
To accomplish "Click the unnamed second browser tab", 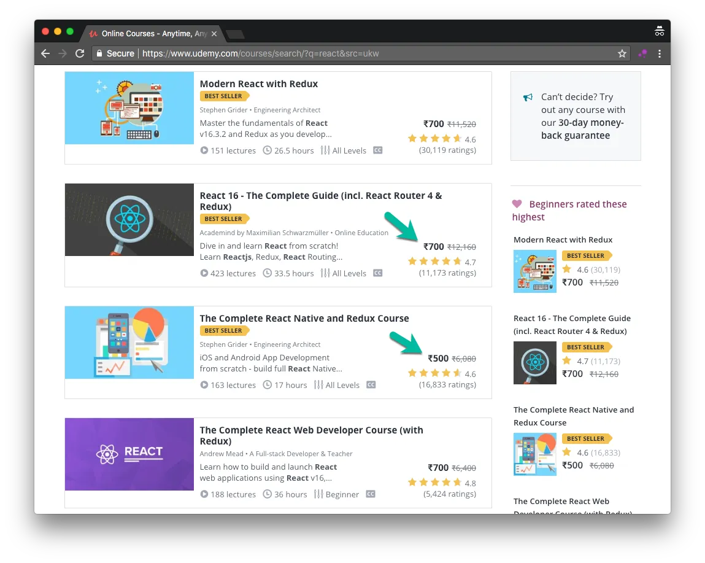I will point(235,34).
